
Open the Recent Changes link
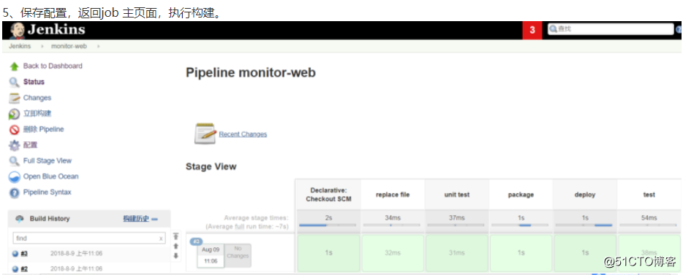tap(243, 134)
